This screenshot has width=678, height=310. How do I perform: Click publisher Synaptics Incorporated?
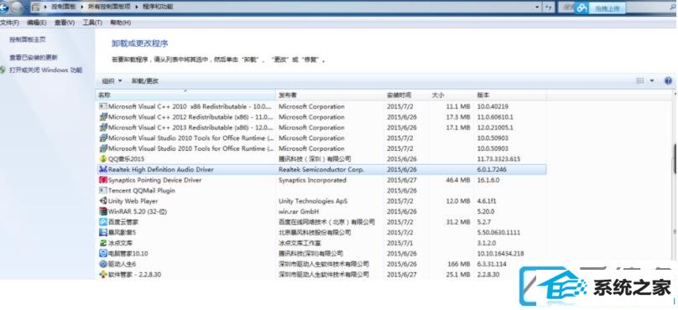coord(312,180)
